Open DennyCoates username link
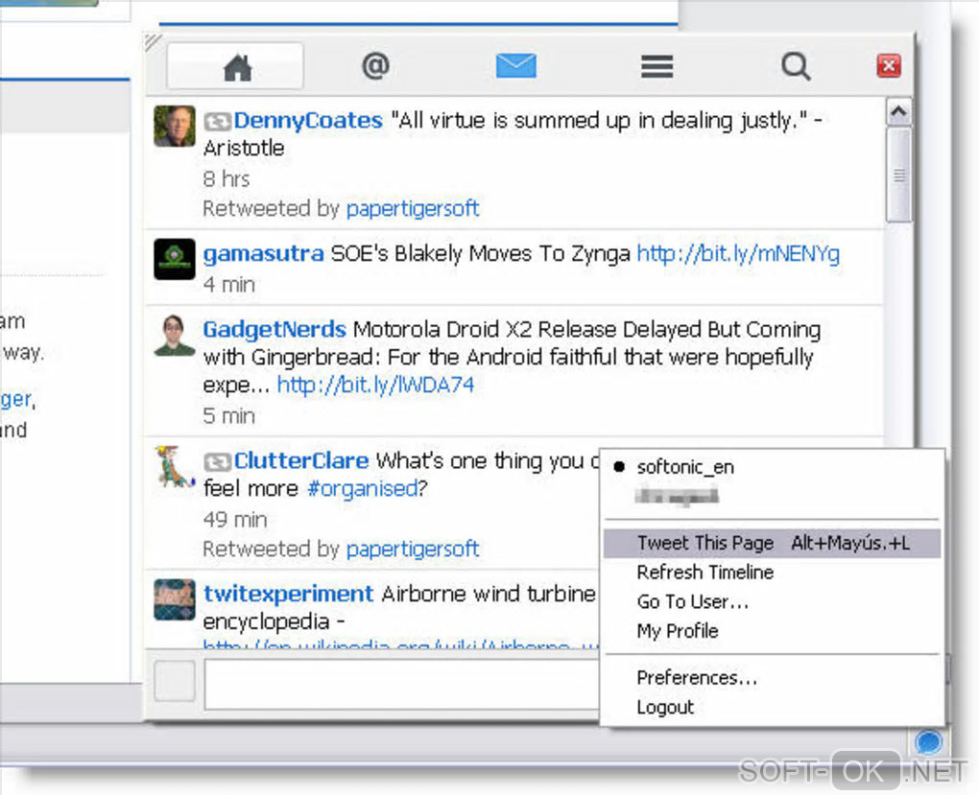The height and width of the screenshot is (795, 979). tap(308, 120)
